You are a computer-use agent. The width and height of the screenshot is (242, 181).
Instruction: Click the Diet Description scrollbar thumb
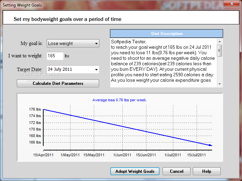219,50
